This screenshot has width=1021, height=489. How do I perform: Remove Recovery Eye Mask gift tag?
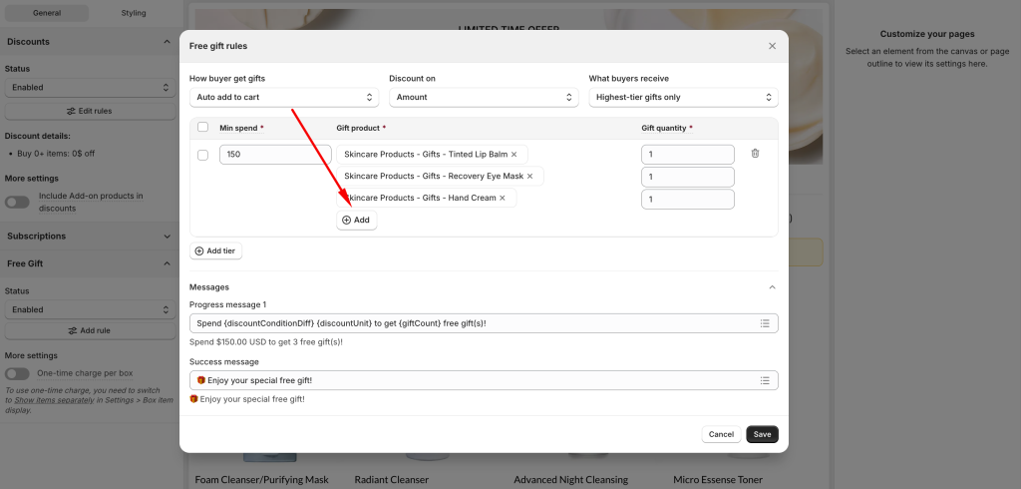[529, 177]
